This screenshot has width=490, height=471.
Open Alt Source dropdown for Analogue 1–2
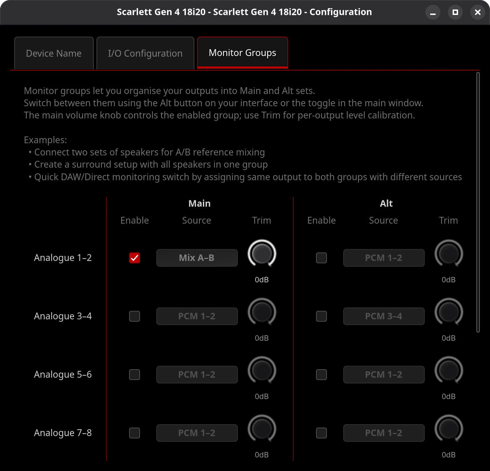[384, 258]
